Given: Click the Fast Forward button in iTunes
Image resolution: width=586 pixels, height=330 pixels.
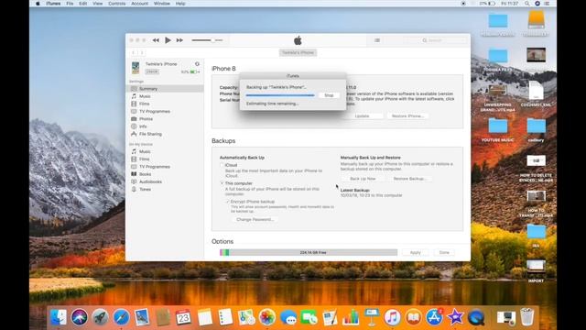Looking at the screenshot, I should tap(179, 40).
